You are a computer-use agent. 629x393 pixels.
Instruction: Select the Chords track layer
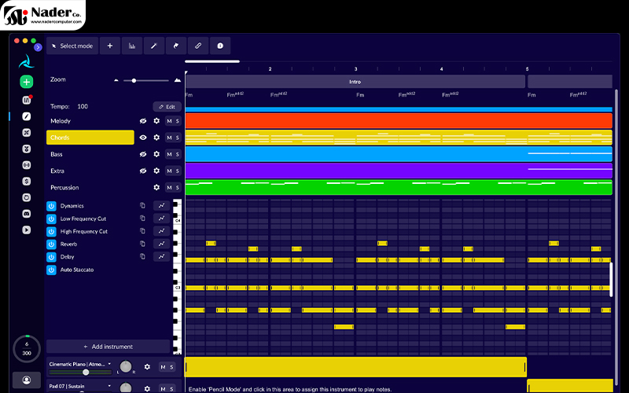pyautogui.click(x=90, y=138)
